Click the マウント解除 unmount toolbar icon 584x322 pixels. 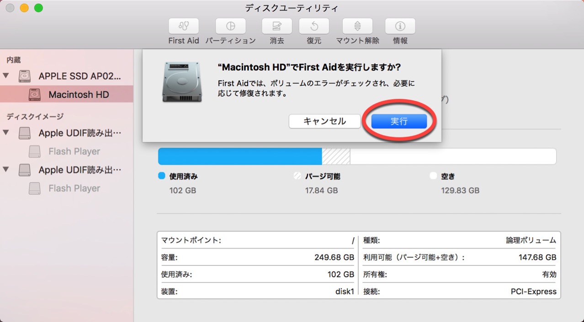[x=357, y=26]
